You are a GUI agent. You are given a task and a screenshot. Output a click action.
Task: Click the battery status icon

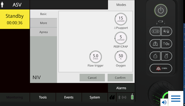pos(132,97)
